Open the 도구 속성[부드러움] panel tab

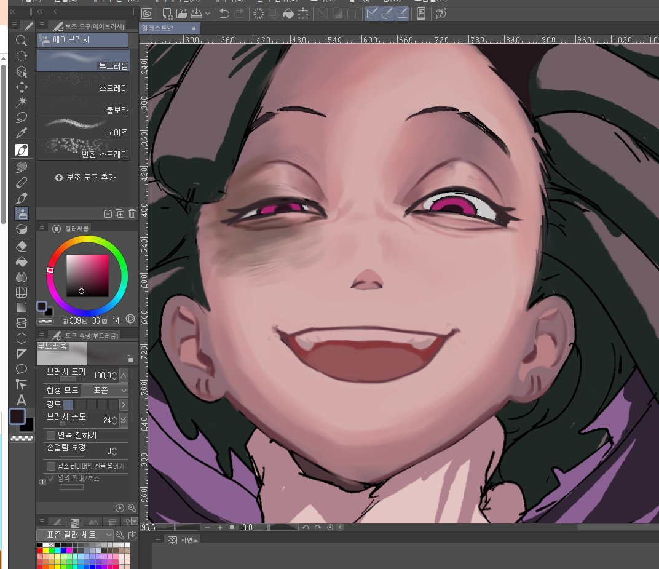[x=85, y=335]
